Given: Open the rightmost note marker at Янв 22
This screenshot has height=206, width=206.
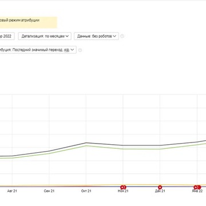Looking at the screenshot, I should click(x=199, y=187).
